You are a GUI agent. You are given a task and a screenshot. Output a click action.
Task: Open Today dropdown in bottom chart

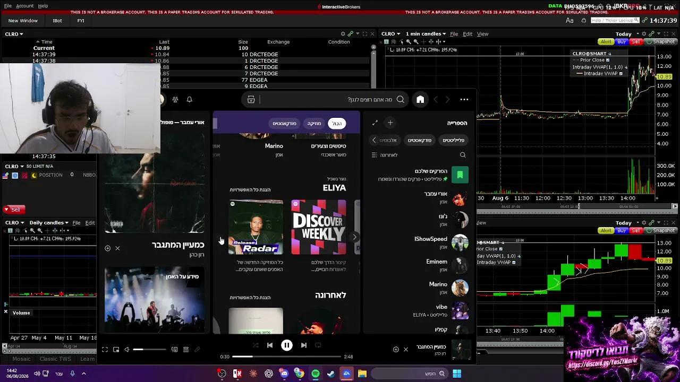coord(626,223)
